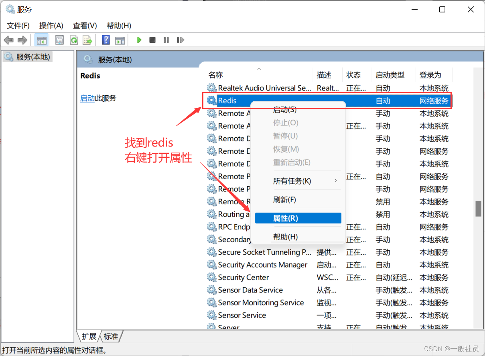Click the Pause Service toolbar icon
Screen dimensions: 485x356
[x=166, y=40]
